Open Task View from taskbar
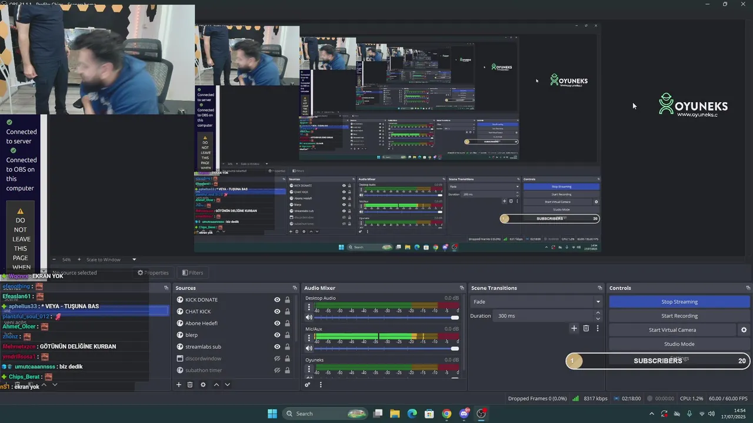 click(x=378, y=414)
